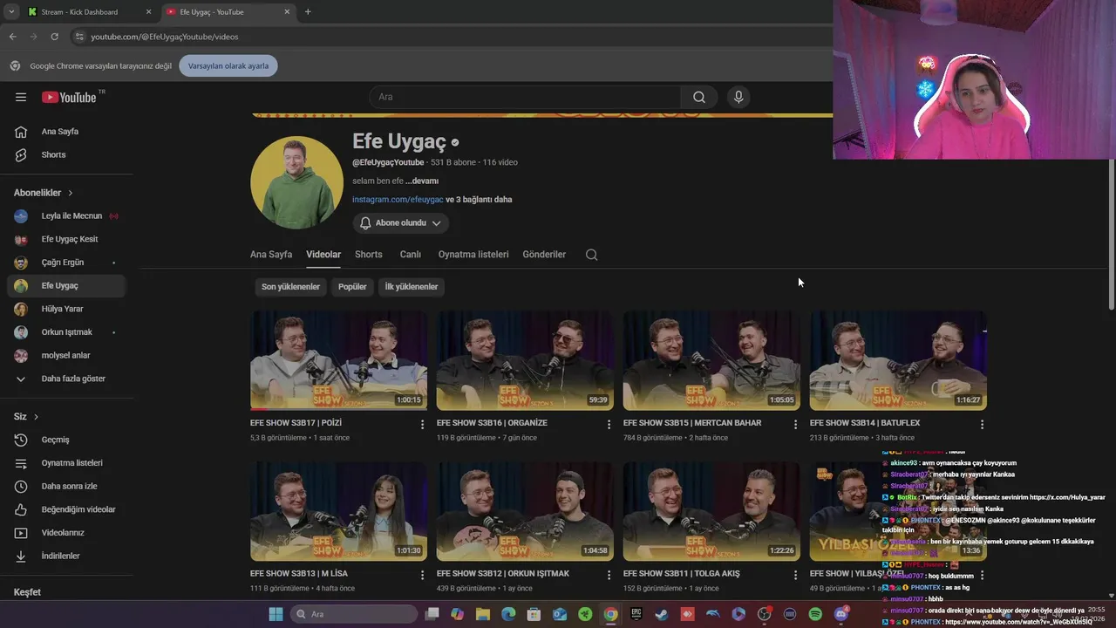Click Varsayılan olarak ayarla button
This screenshot has width=1116, height=628.
click(x=228, y=65)
